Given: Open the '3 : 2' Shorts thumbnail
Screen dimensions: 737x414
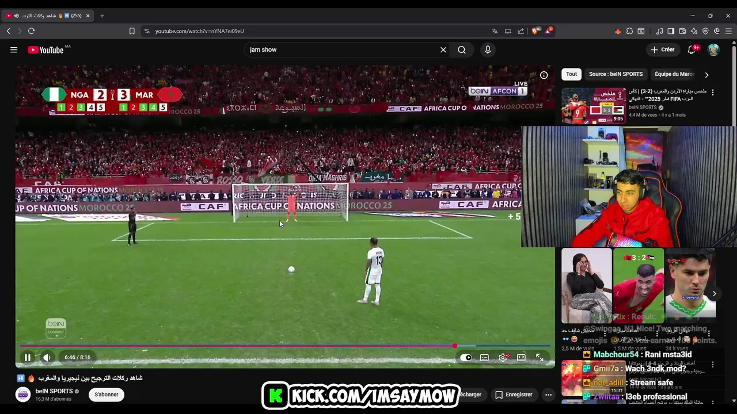Looking at the screenshot, I should [638, 286].
